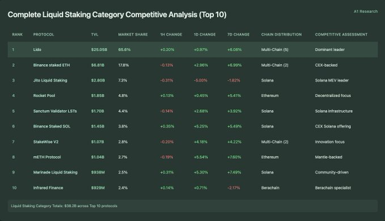Click Binance staked ETH protocol name
Image resolution: width=385 pixels, height=221 pixels.
point(52,65)
